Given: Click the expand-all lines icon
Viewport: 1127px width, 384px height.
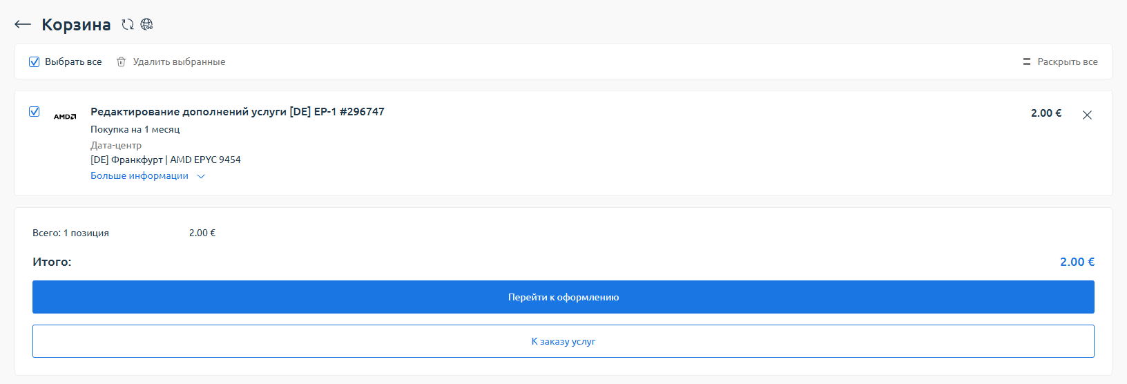Looking at the screenshot, I should 1026,62.
